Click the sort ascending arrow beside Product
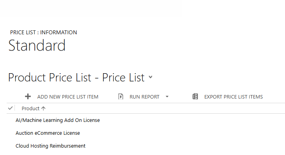285x155 pixels. (43, 108)
